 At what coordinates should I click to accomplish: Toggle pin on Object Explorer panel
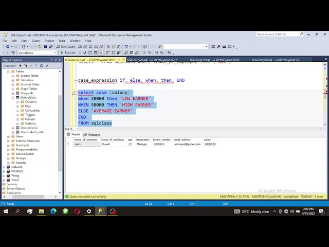pyautogui.click(x=56, y=60)
